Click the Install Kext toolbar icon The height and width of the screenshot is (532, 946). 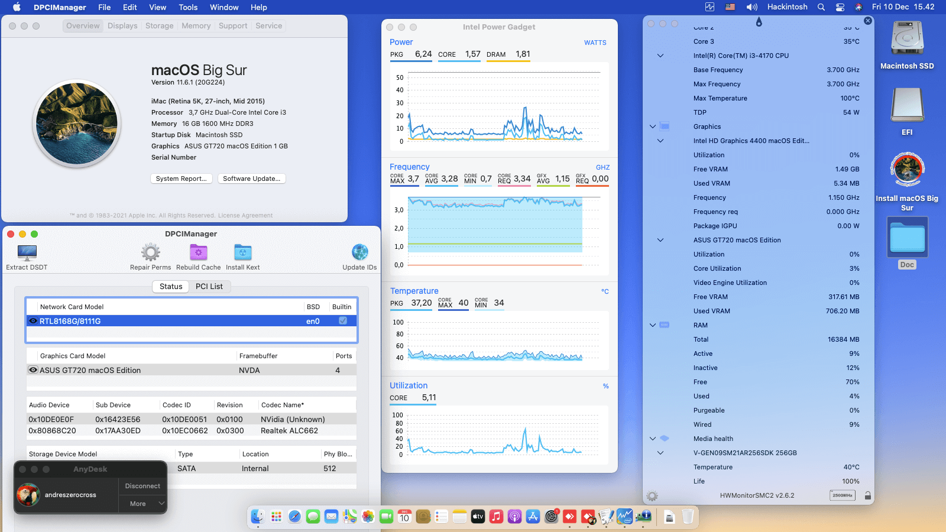[242, 252]
